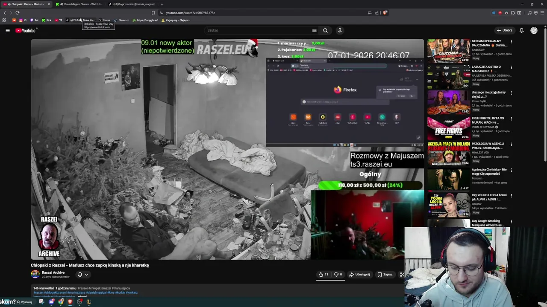
Task: Open Brave browser from taskbar
Action: tap(70, 302)
